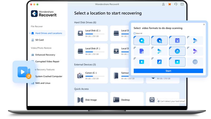Click the Samsung phone device icon
The height and width of the screenshot is (119, 211).
click(x=116, y=76)
